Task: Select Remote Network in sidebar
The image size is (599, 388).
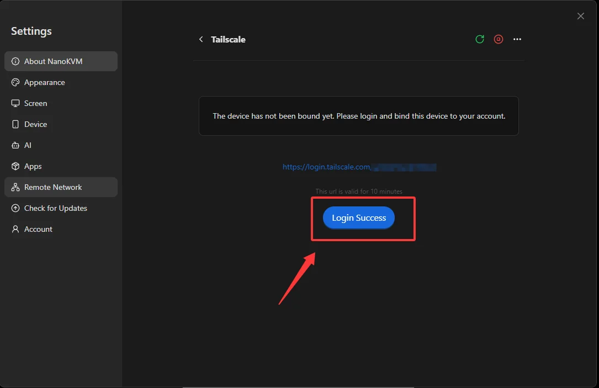Action: [61, 187]
